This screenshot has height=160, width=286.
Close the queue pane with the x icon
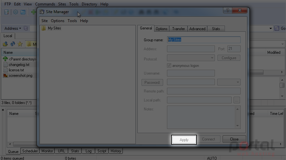[x=3, y=110]
